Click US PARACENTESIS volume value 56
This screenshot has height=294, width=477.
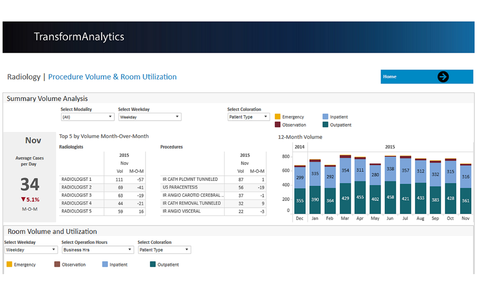[241, 188]
